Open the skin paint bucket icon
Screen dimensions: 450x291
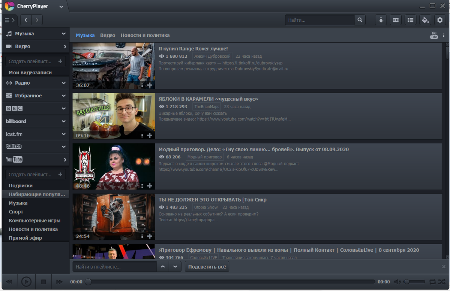pyautogui.click(x=425, y=20)
